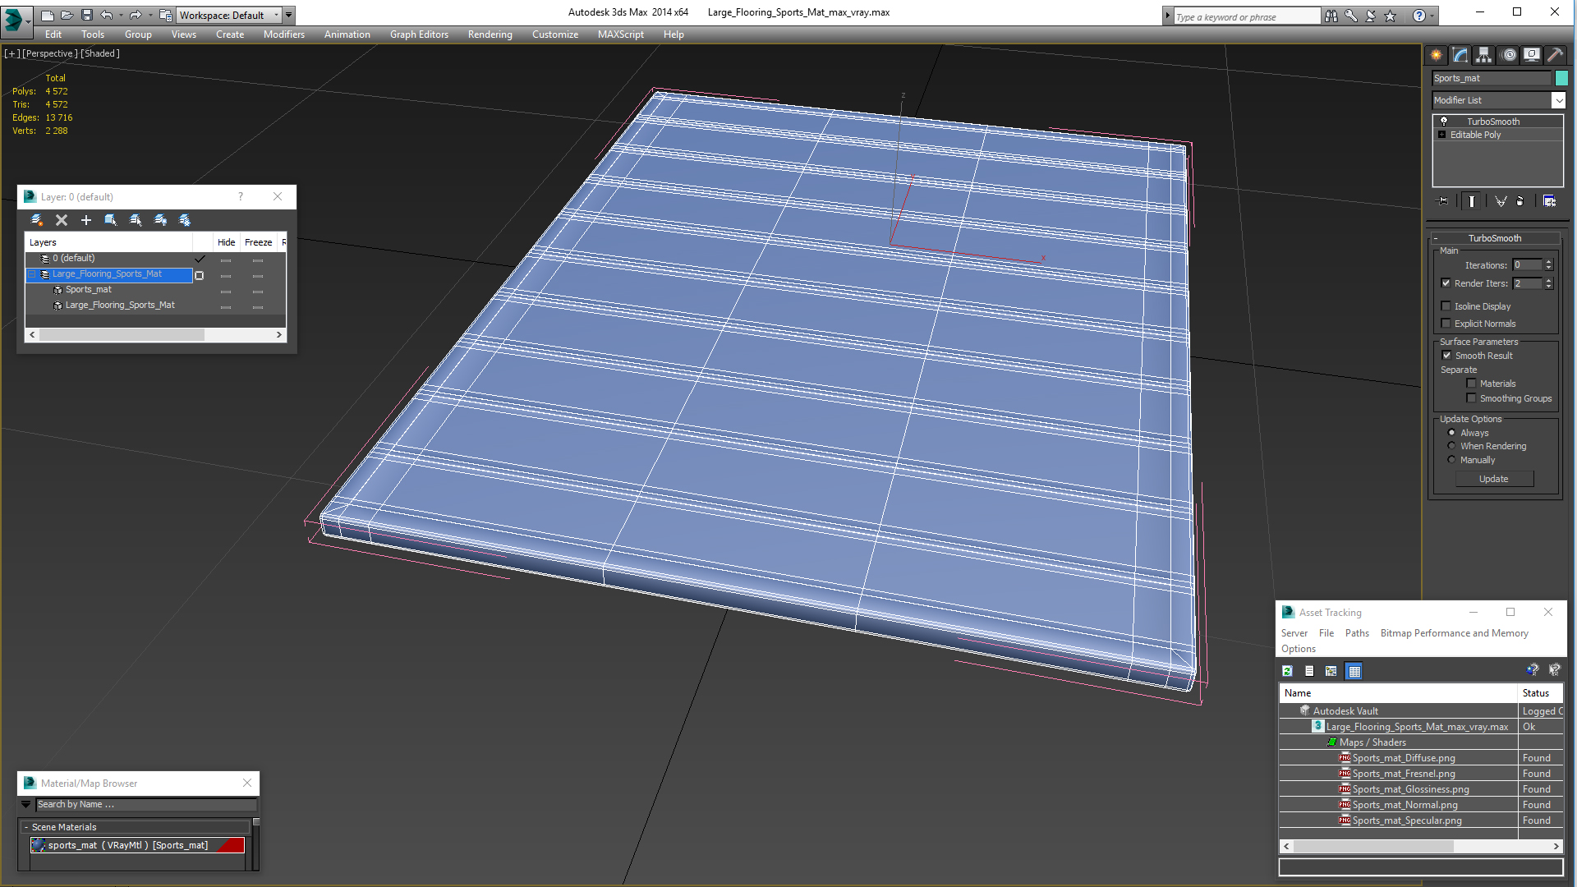This screenshot has height=887, width=1577.
Task: Open the Rendering menu
Action: tap(490, 34)
